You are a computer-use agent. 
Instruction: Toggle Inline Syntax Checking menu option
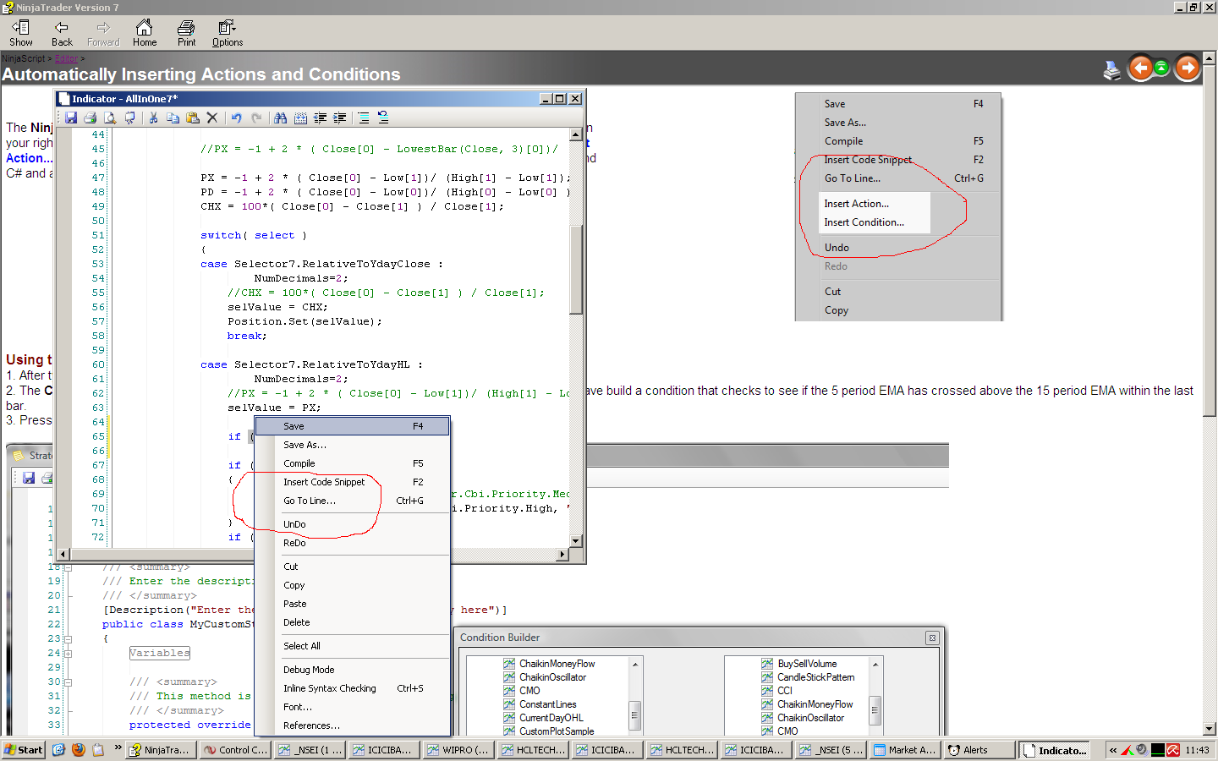pyautogui.click(x=330, y=688)
